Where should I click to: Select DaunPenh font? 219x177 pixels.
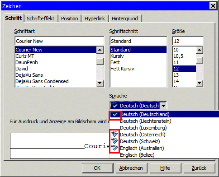[x=56, y=62]
